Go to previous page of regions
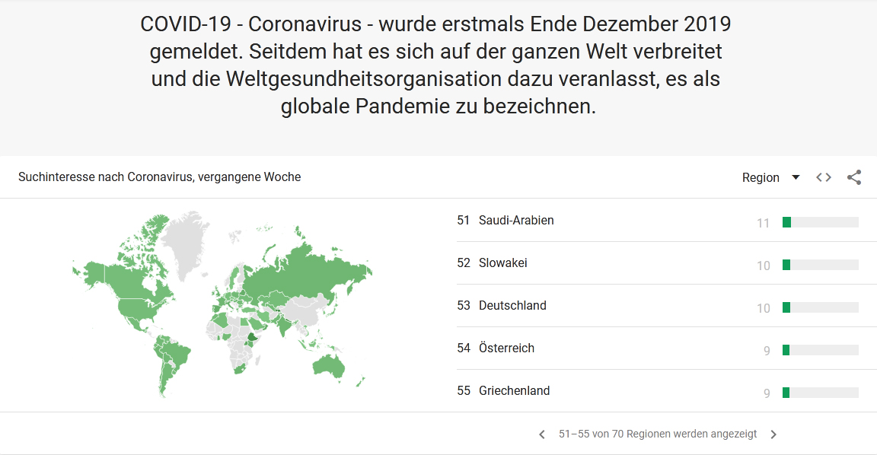The width and height of the screenshot is (877, 455). click(541, 434)
